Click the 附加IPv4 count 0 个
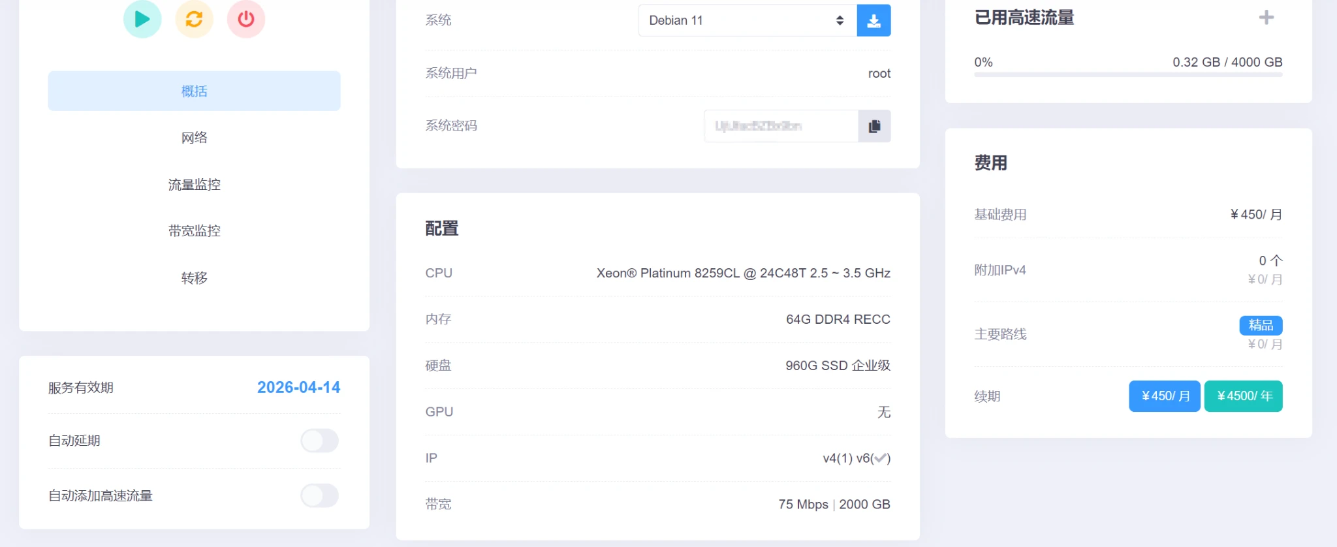Screen dimensions: 1337x547 [1271, 261]
